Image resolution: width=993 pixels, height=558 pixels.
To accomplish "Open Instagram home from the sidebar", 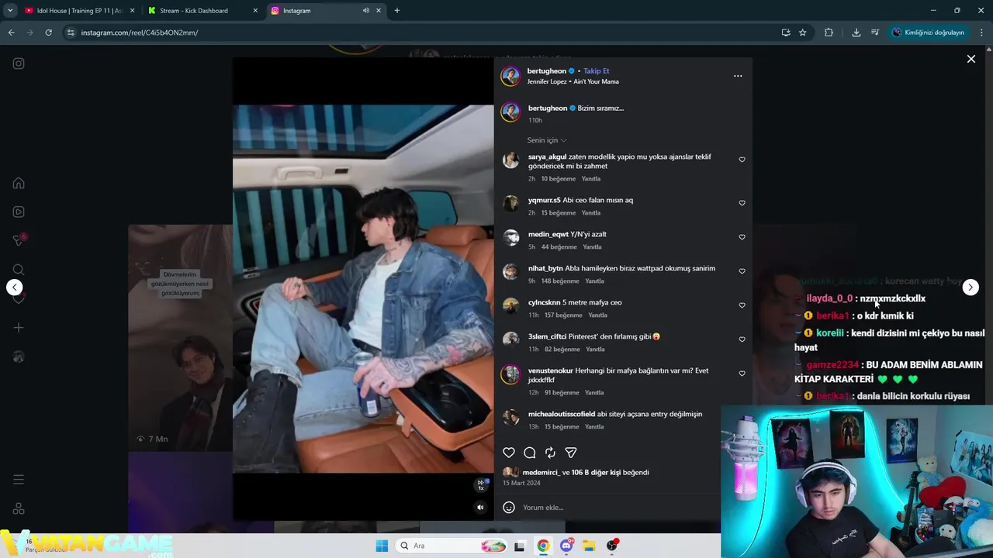I will (19, 184).
